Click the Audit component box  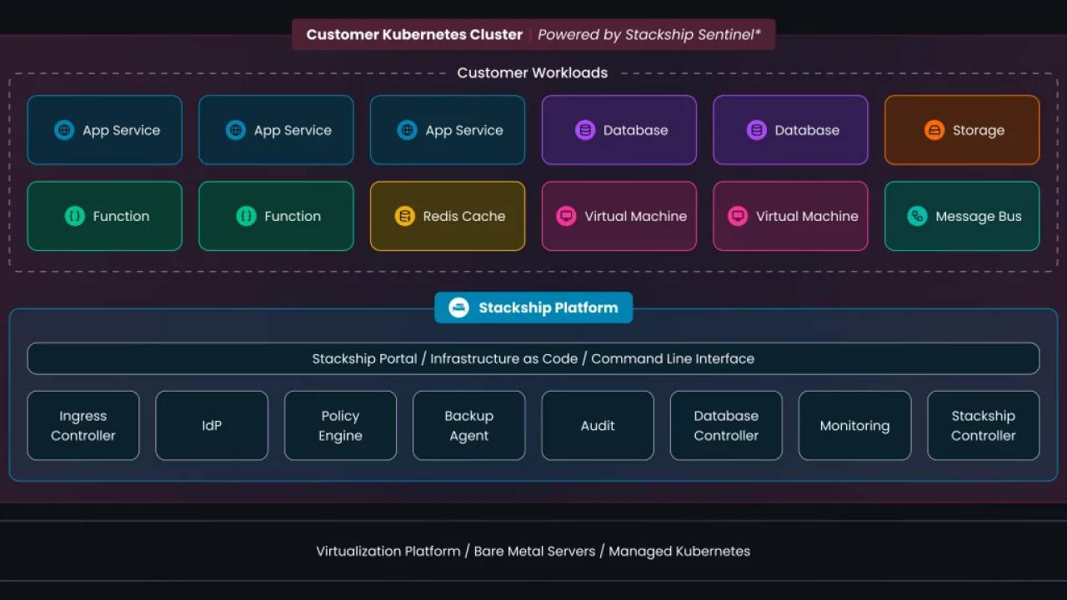click(598, 425)
